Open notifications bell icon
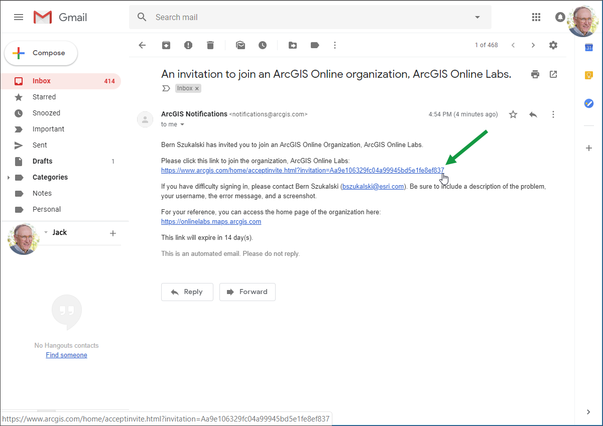Screen dimensions: 603x426 (x=560, y=17)
